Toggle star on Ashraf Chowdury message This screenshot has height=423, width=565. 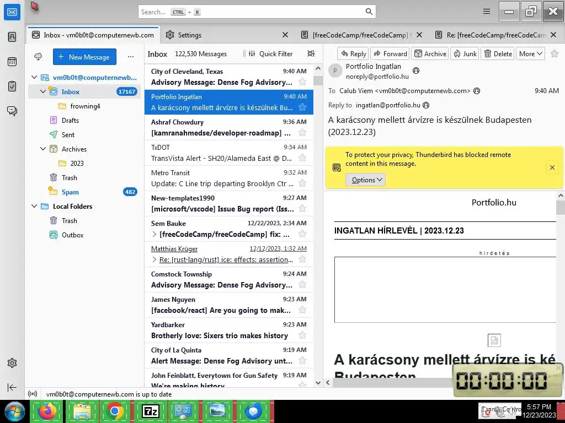[x=302, y=133]
